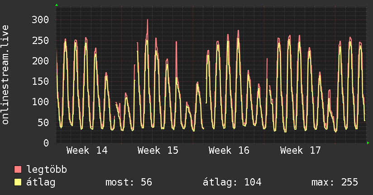Click the onlinestream.live vertical axis title
Viewport: 373px width, 195px height.
[5, 75]
